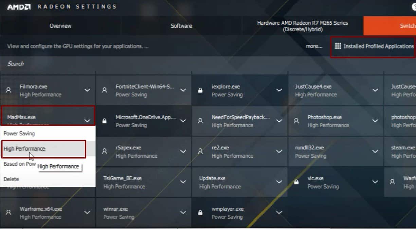Click the user icon beside r5apex.exe
The width and height of the screenshot is (416, 229).
[105, 152]
